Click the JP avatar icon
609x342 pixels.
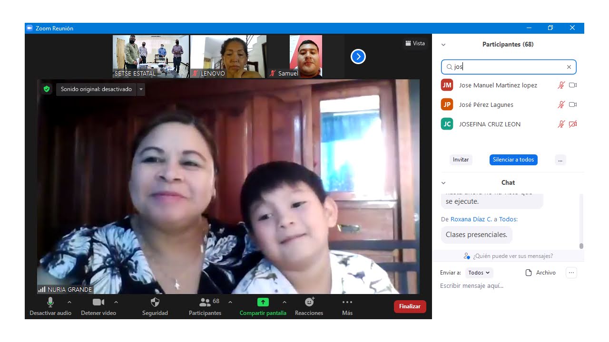pyautogui.click(x=447, y=104)
